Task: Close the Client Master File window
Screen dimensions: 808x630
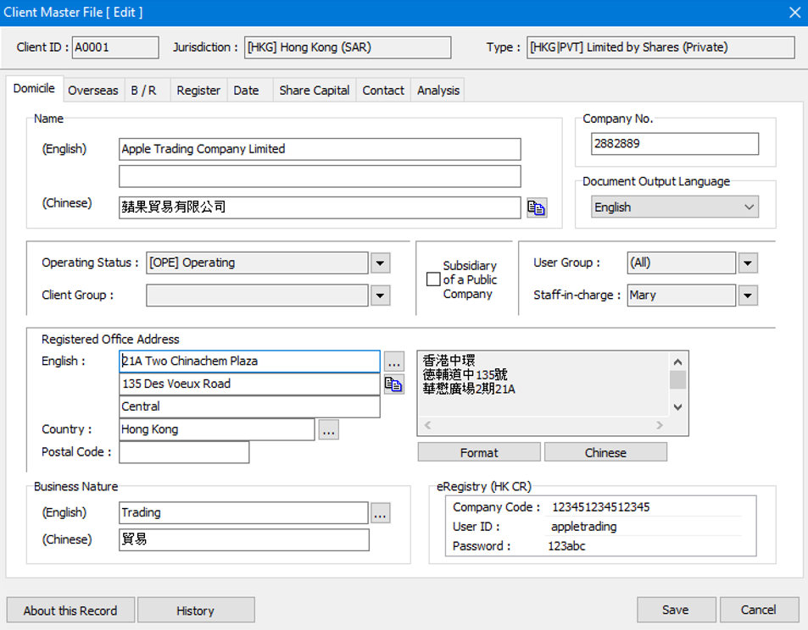Action: 794,13
